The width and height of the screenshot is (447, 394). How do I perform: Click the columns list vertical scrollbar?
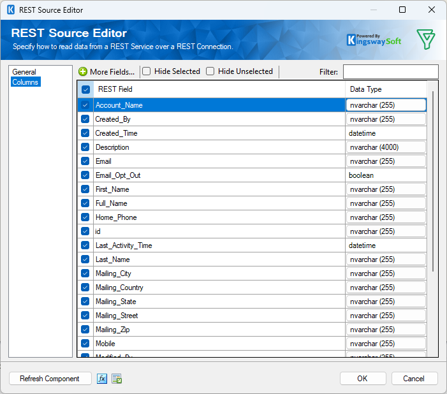433,181
